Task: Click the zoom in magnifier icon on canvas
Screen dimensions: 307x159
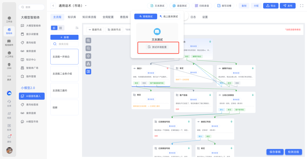Action: pos(88,40)
